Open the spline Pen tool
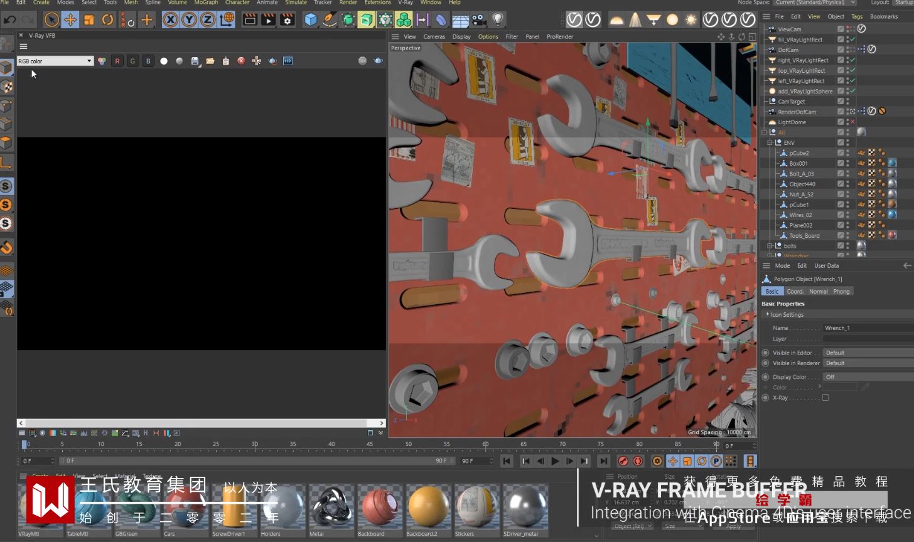The width and height of the screenshot is (914, 542). [330, 19]
